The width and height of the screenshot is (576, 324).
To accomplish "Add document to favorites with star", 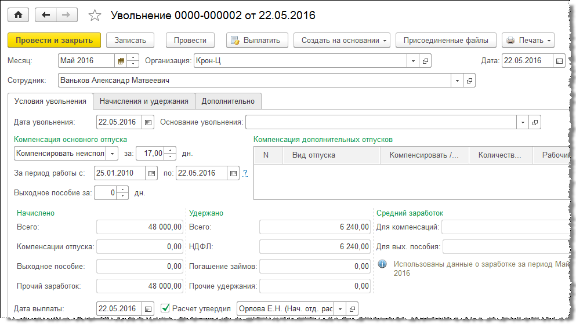I will pyautogui.click(x=95, y=16).
